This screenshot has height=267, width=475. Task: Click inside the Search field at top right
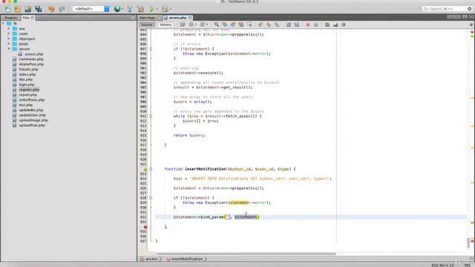pyautogui.click(x=447, y=9)
